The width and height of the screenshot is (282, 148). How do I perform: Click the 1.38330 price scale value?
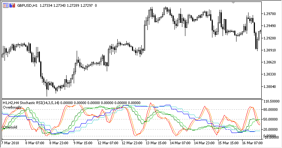(270, 74)
